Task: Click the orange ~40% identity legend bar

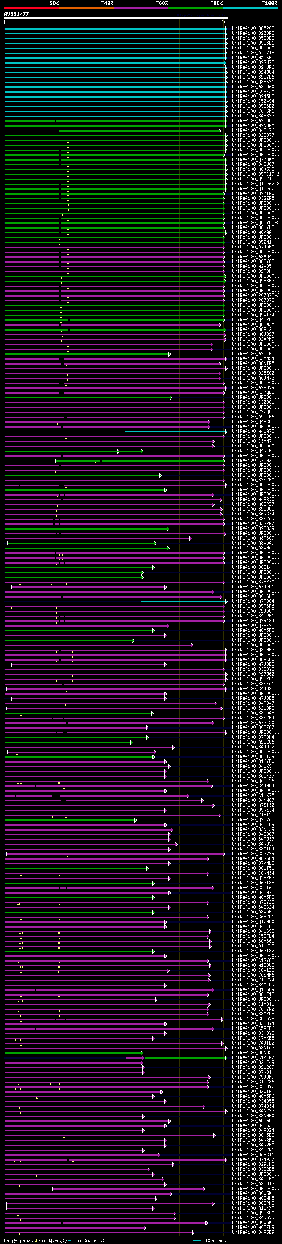Action: point(86,8)
